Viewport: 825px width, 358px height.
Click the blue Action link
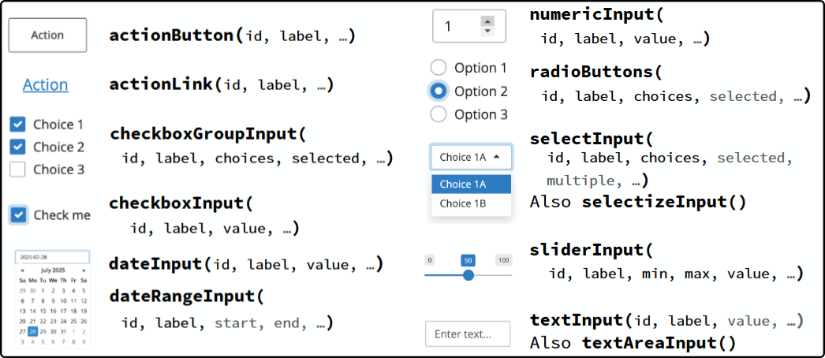tap(45, 84)
